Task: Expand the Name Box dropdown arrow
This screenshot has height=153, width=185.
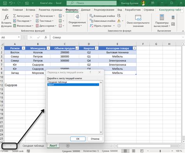Action: (x=19, y=37)
